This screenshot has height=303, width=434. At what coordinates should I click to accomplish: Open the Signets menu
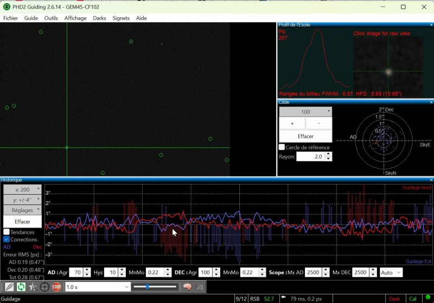pyautogui.click(x=121, y=18)
